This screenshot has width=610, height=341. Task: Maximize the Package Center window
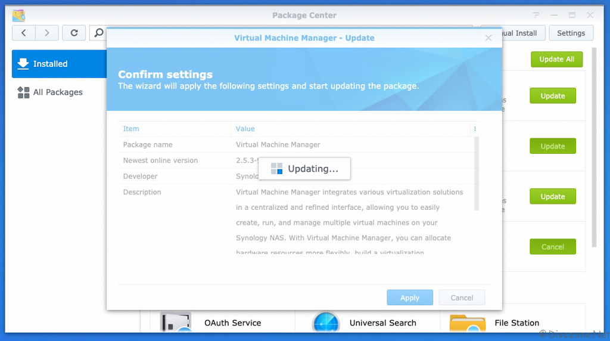[572, 15]
